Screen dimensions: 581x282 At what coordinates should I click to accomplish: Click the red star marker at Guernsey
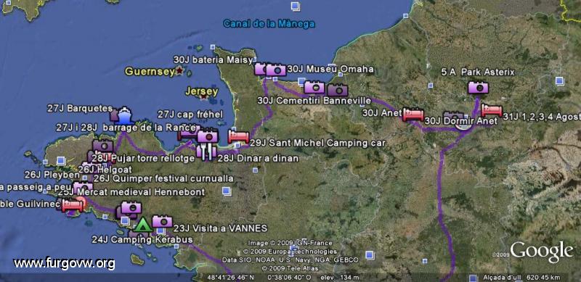click(x=179, y=70)
